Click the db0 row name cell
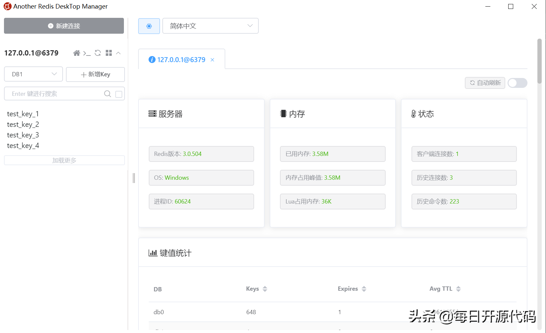546x333 pixels. (159, 312)
